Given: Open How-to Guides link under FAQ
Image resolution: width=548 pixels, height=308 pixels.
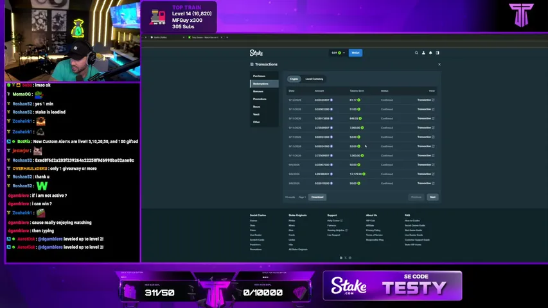Looking at the screenshot, I should point(412,221).
